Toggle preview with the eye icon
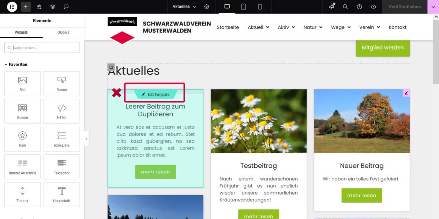Screen dimensions: 439x219 coord(373,7)
